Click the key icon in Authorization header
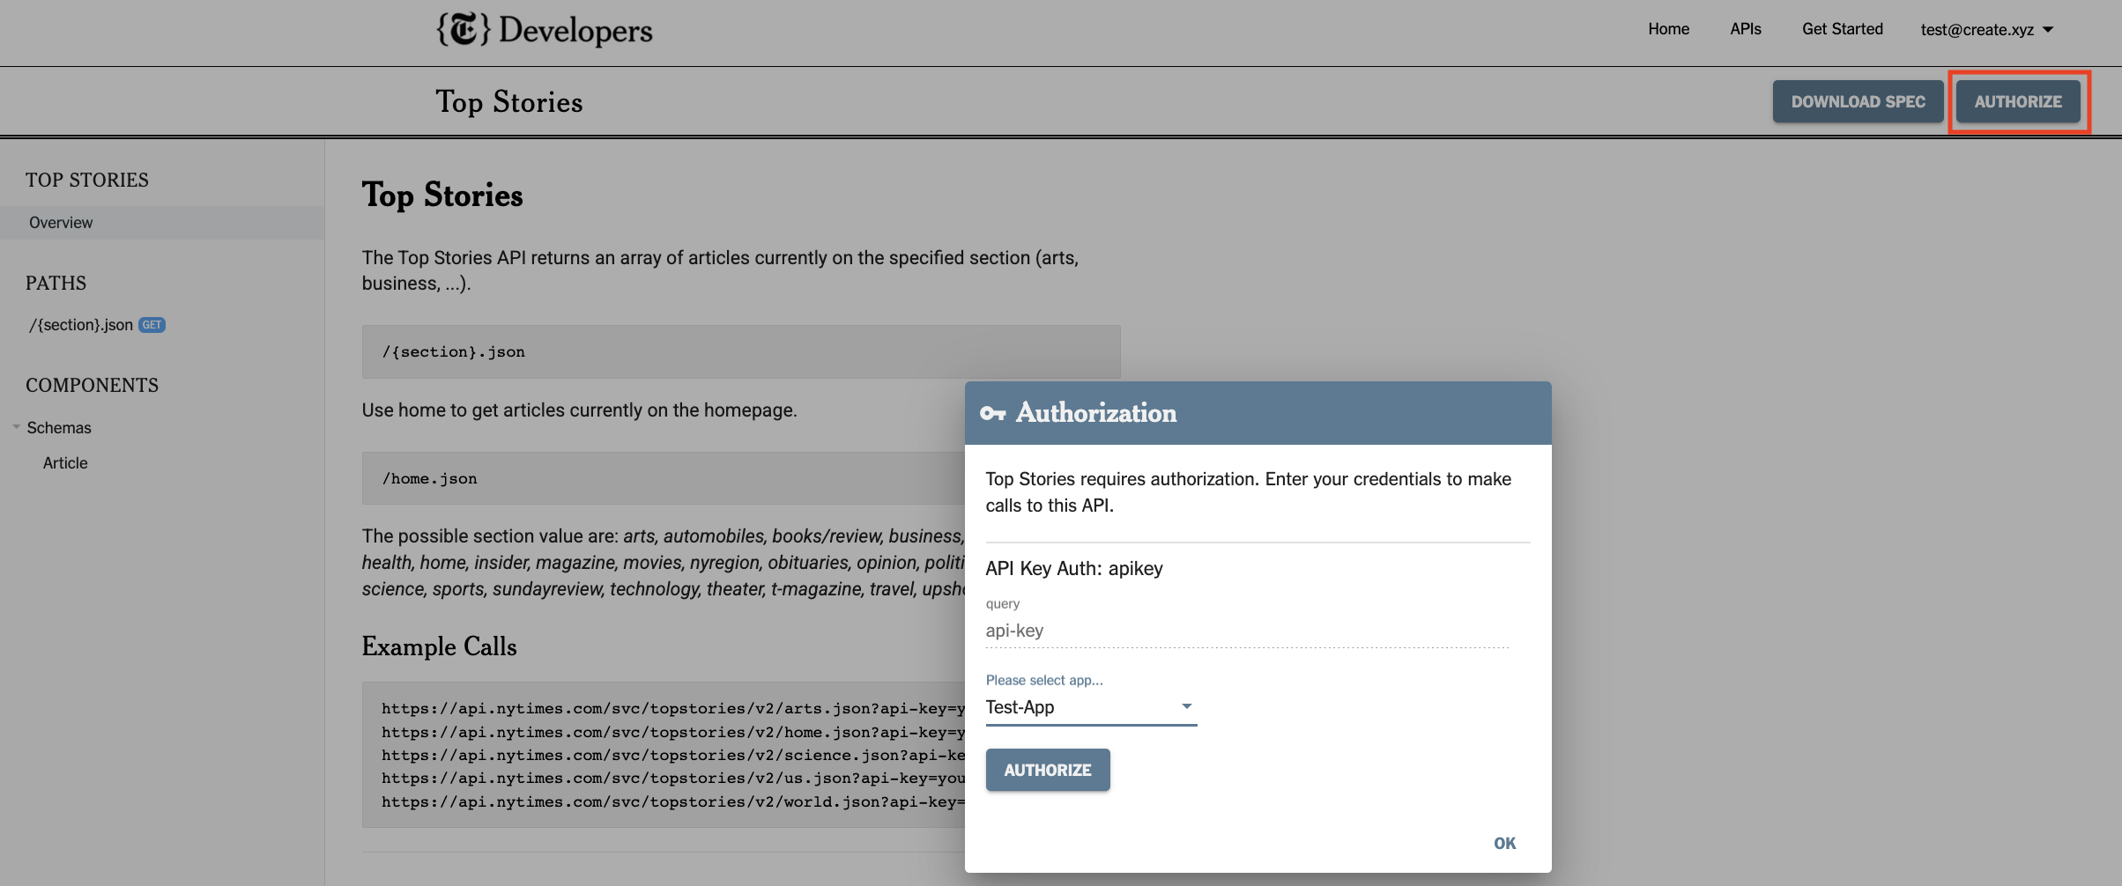 [x=992, y=413]
